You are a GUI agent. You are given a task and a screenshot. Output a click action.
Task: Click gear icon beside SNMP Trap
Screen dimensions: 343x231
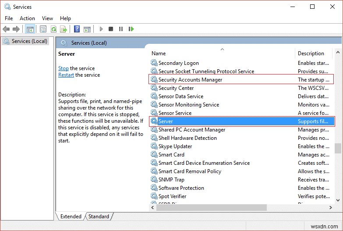coord(154,179)
